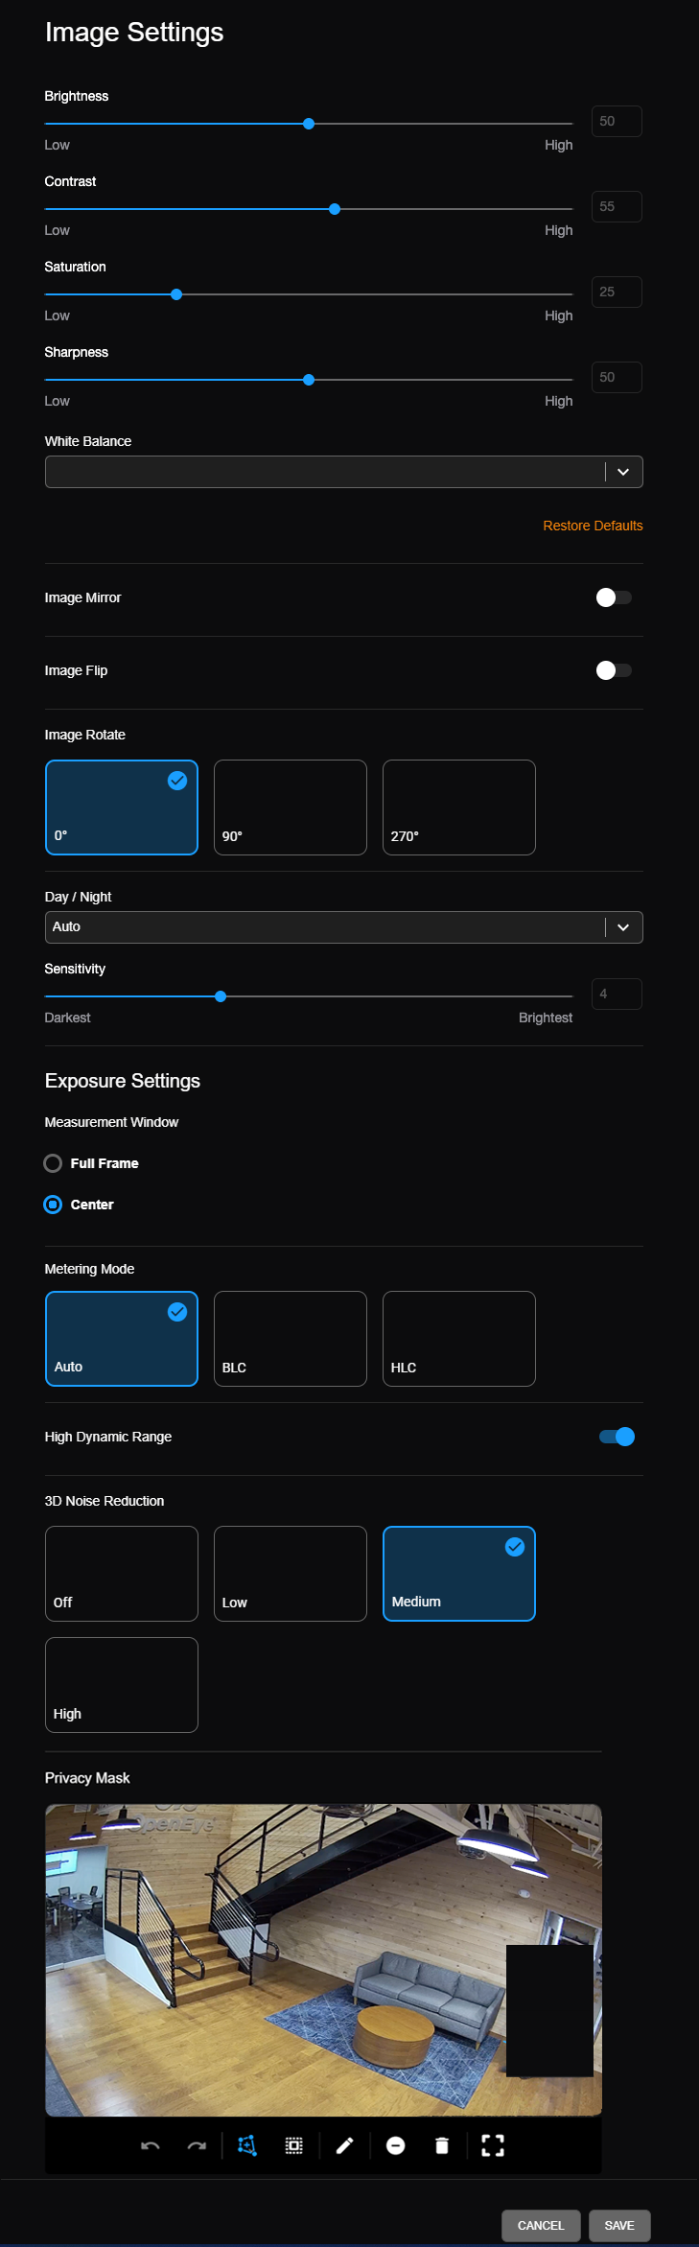699x2247 pixels.
Task: Set metering mode to Auto
Action: coord(122,1339)
